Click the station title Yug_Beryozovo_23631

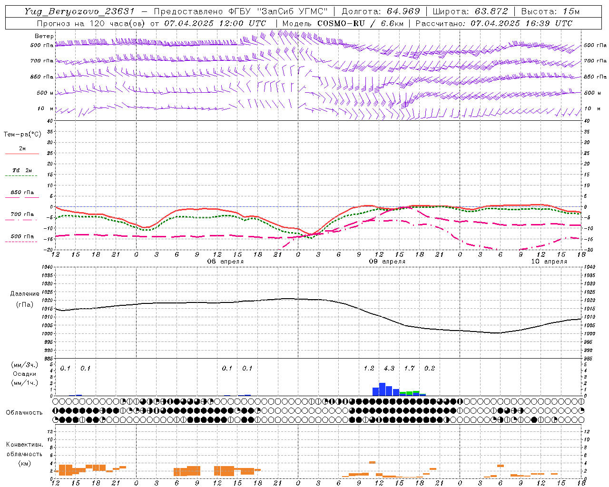[x=79, y=11]
